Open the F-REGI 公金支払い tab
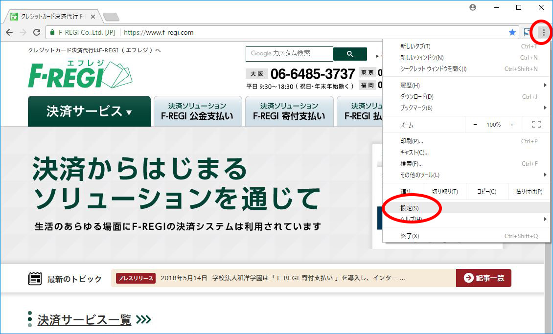Viewport: 553px width, 334px height. point(198,111)
